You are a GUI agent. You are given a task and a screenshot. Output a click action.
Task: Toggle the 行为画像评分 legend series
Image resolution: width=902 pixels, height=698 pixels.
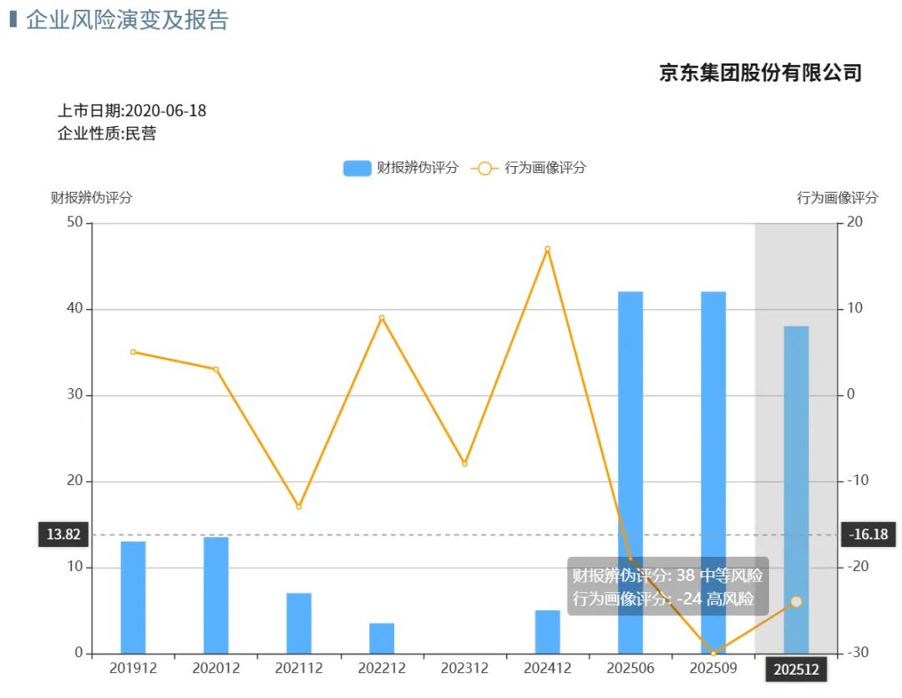(528, 168)
